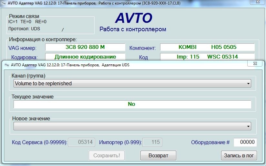Click the Запись в лог button
The height and width of the screenshot is (166, 266).
click(239, 155)
